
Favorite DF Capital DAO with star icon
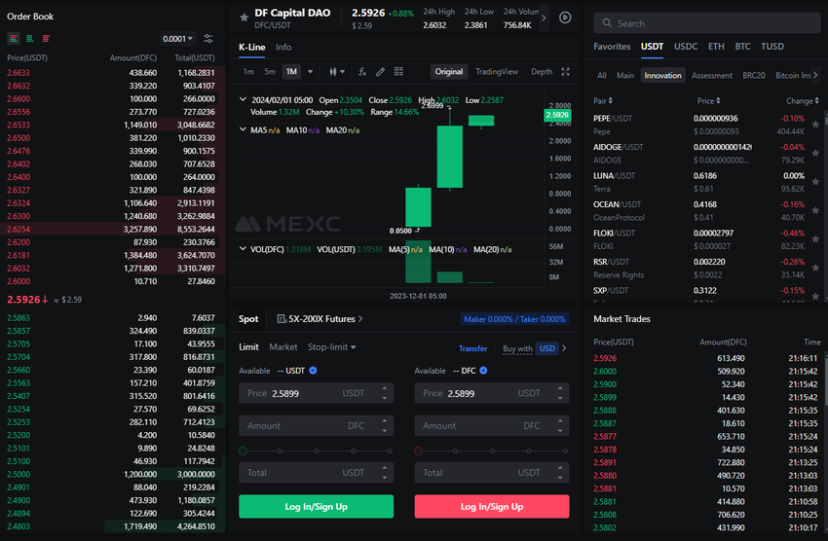(244, 18)
